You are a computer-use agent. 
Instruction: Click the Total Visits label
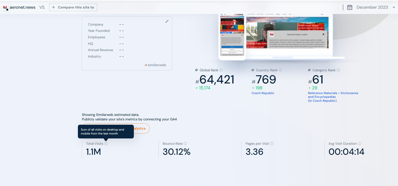point(95,144)
